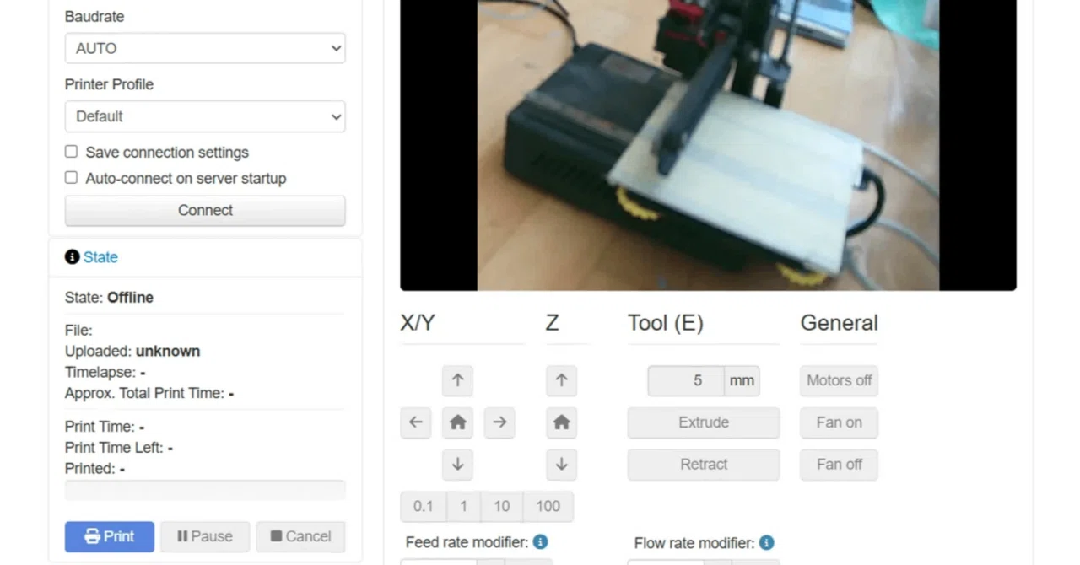The width and height of the screenshot is (1080, 565).
Task: Click the Extrude button
Action: [x=704, y=422]
